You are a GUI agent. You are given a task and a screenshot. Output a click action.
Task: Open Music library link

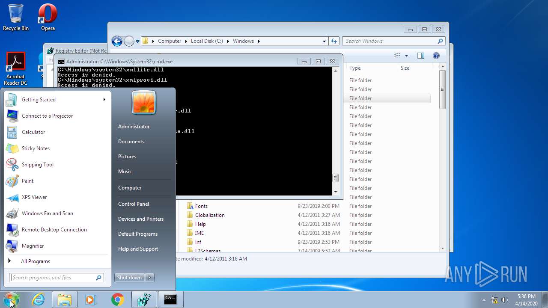(x=125, y=172)
